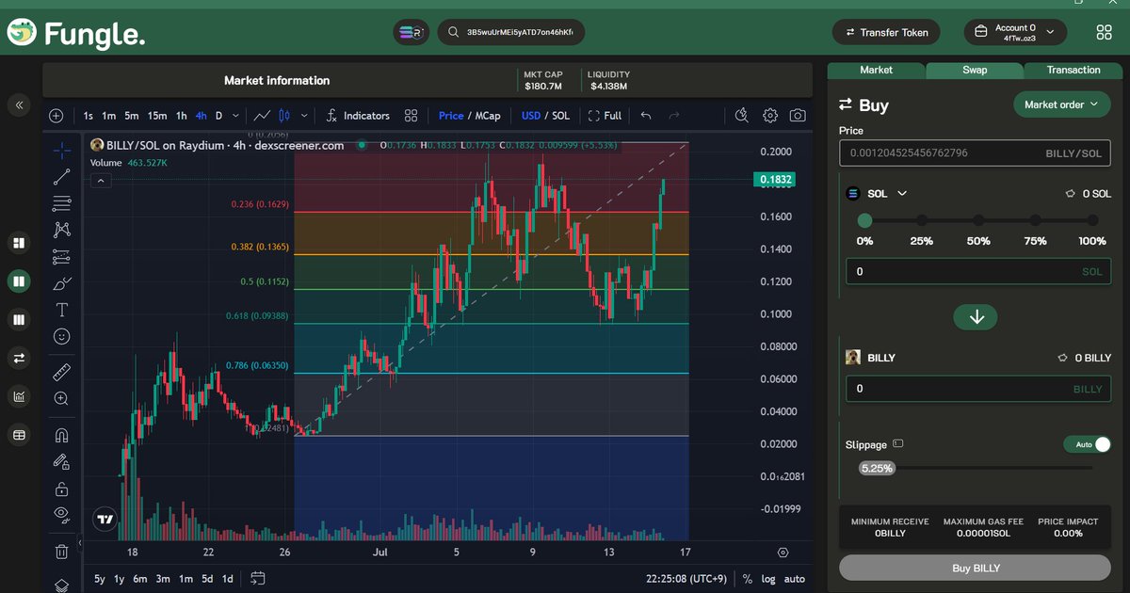Select the crosshair cursor tool
This screenshot has height=593, width=1130.
62,151
